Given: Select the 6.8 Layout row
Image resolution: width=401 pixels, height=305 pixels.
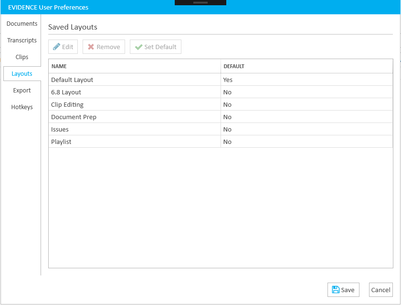Looking at the screenshot, I should click(66, 92).
